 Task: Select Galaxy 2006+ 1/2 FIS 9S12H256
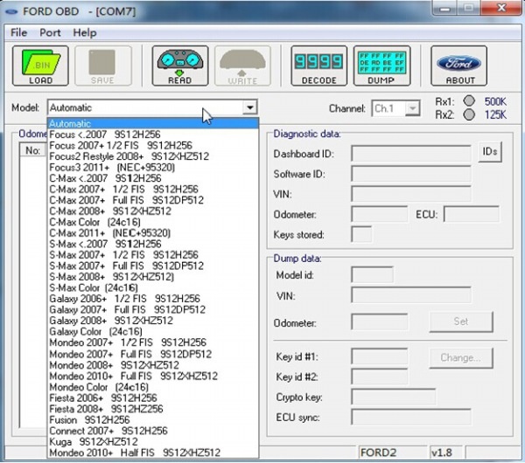pos(153,299)
